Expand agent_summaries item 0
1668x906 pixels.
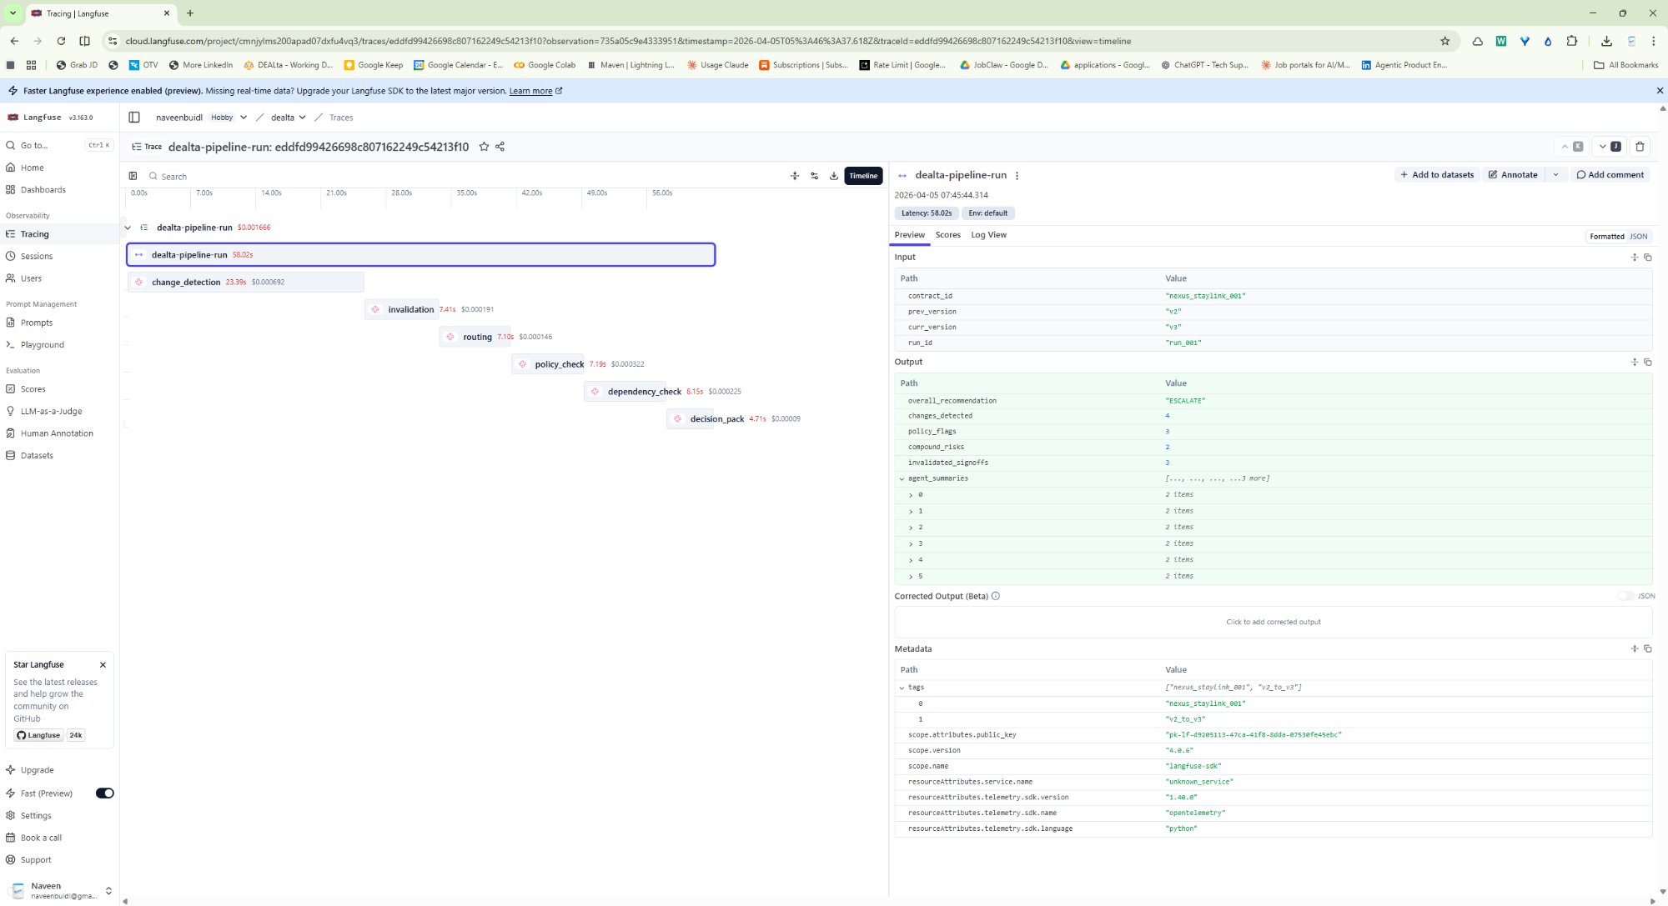tap(911, 495)
